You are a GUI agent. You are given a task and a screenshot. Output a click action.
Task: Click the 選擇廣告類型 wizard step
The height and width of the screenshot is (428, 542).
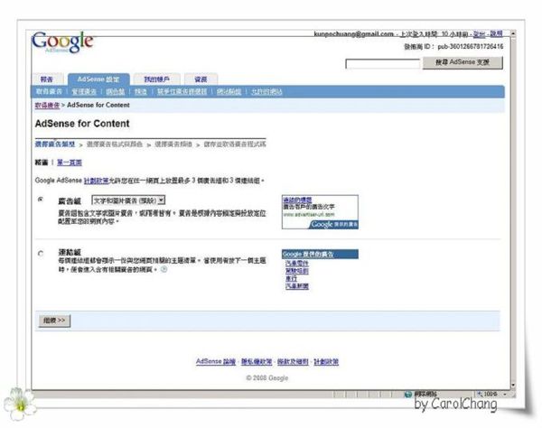pos(55,144)
